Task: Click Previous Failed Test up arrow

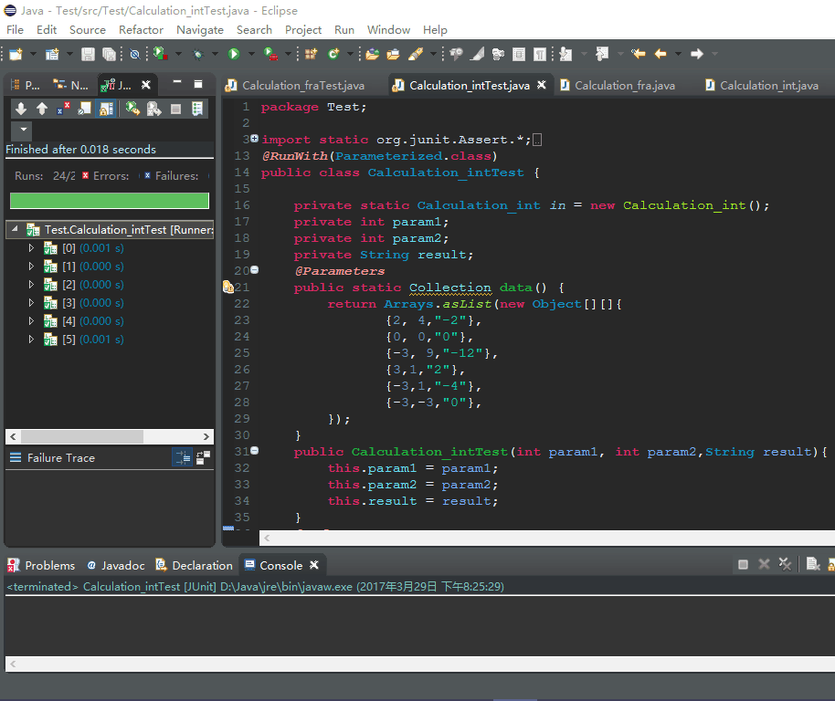Action: click(x=42, y=109)
